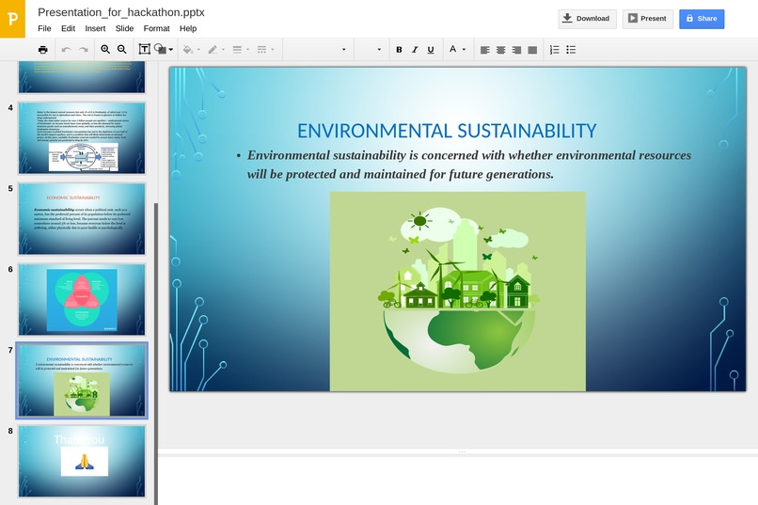Select slide 7 Environmental Sustainability thumbnail

[x=82, y=380]
